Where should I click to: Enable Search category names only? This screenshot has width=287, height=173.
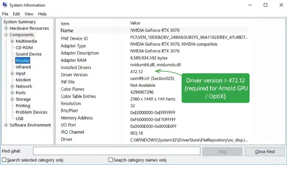pos(110,160)
